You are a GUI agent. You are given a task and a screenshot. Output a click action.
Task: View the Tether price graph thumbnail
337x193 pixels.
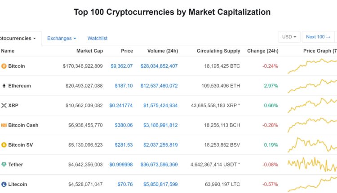pos(313,165)
